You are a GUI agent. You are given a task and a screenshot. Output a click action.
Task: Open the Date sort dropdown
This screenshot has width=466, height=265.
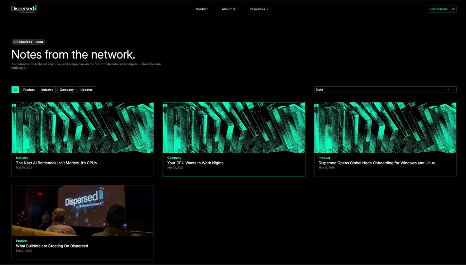pos(385,90)
